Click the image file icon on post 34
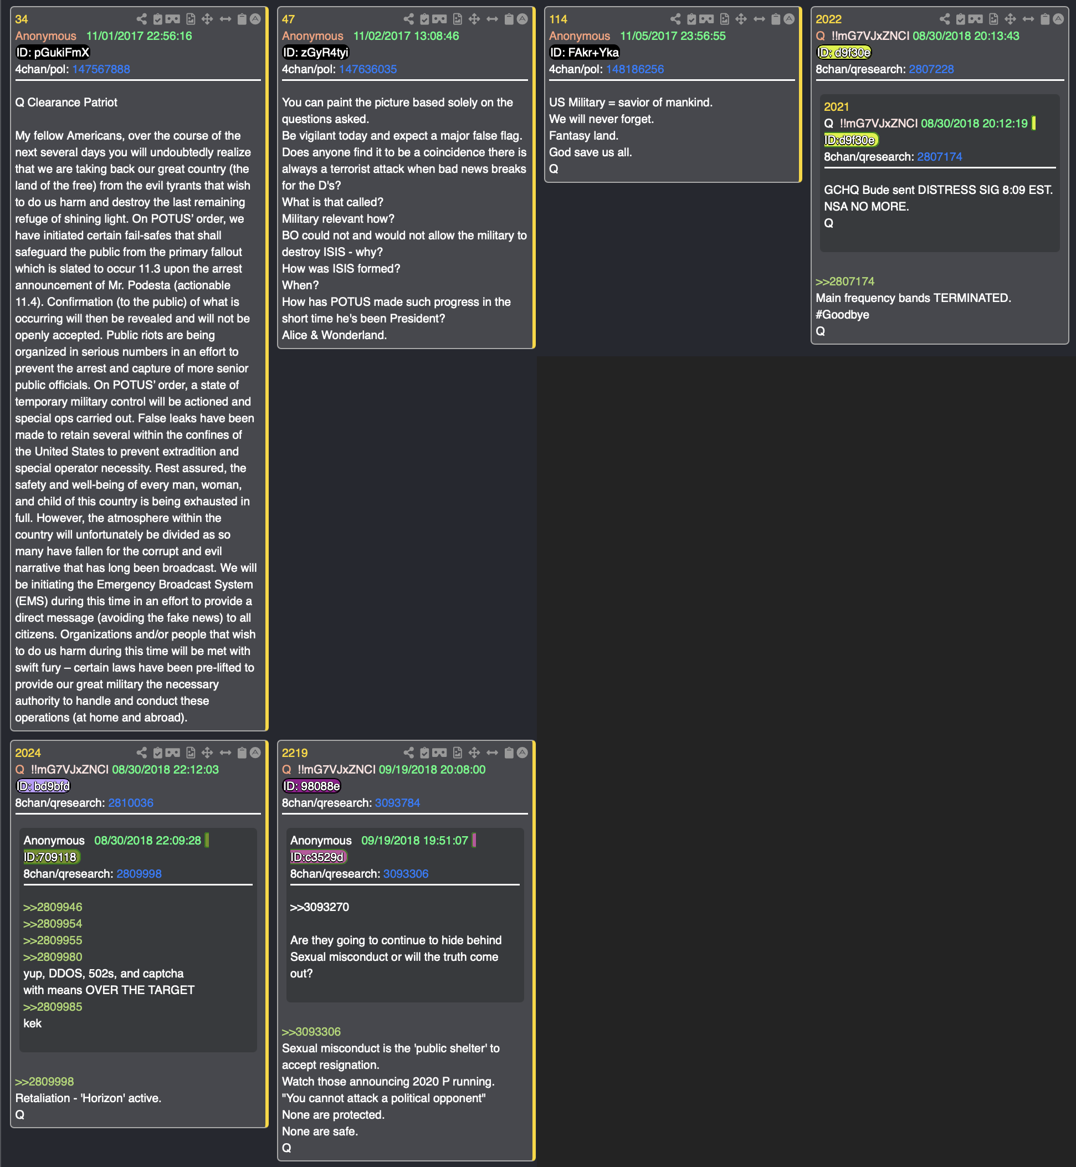Image resolution: width=1076 pixels, height=1167 pixels. click(x=191, y=19)
